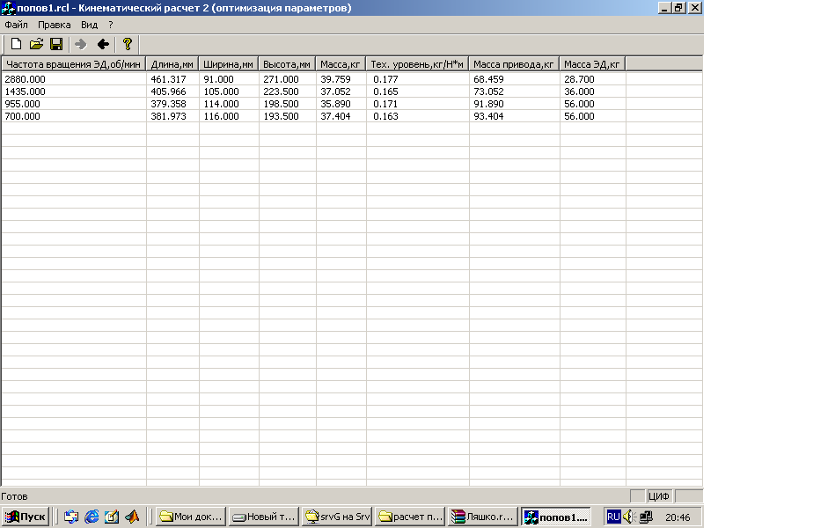Image resolution: width=828 pixels, height=528 pixels.
Task: Click the Тех. уровень,кг/Н*м column header
Action: point(417,64)
